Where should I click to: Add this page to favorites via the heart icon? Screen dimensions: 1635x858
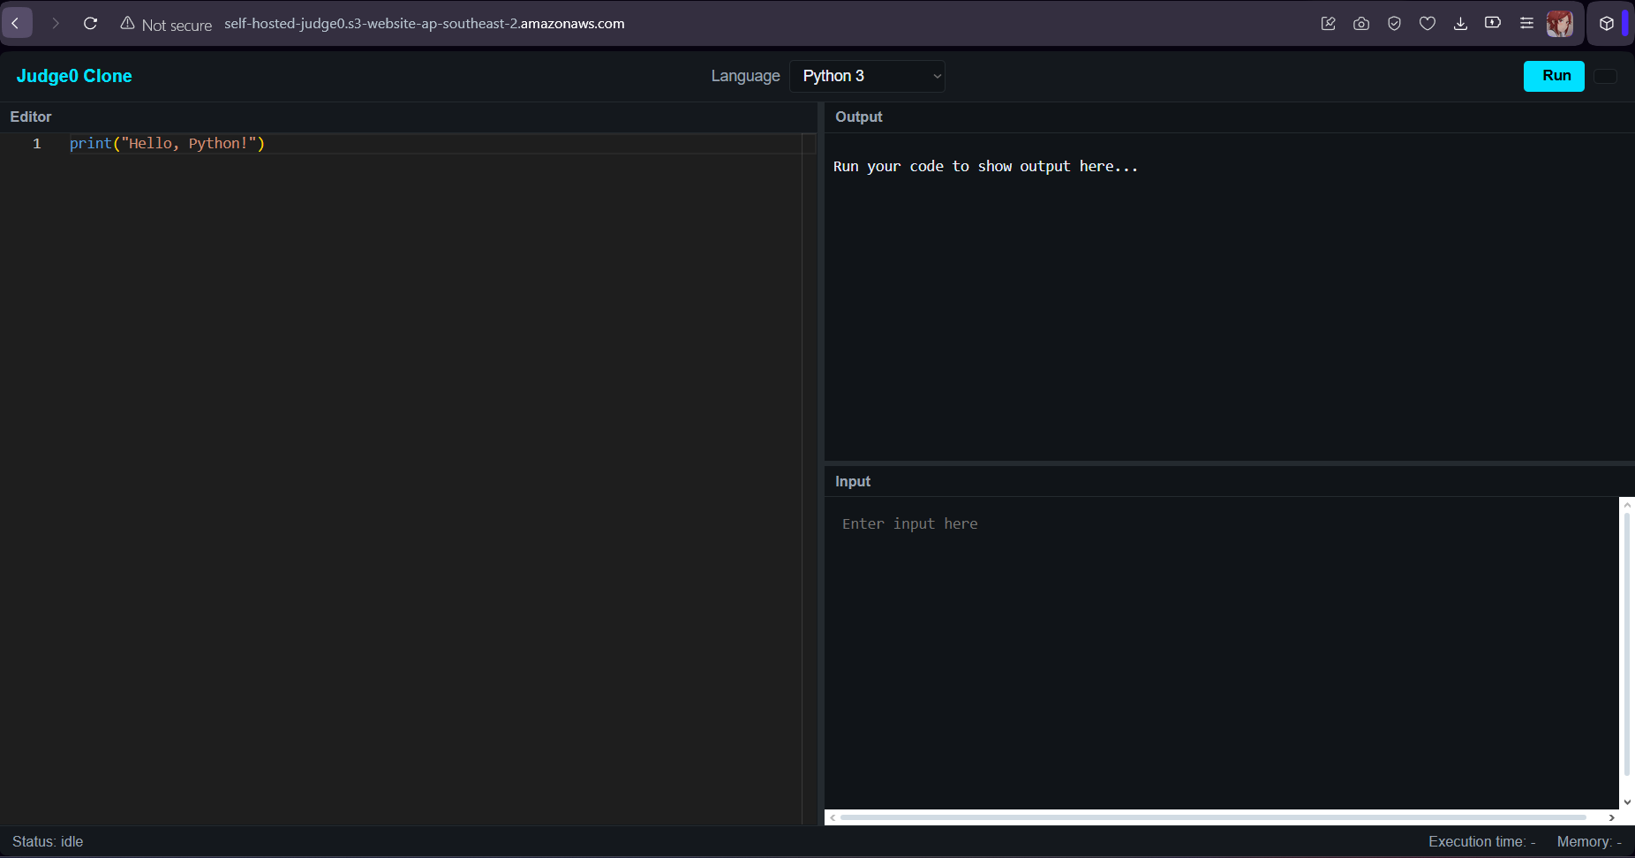(1428, 23)
